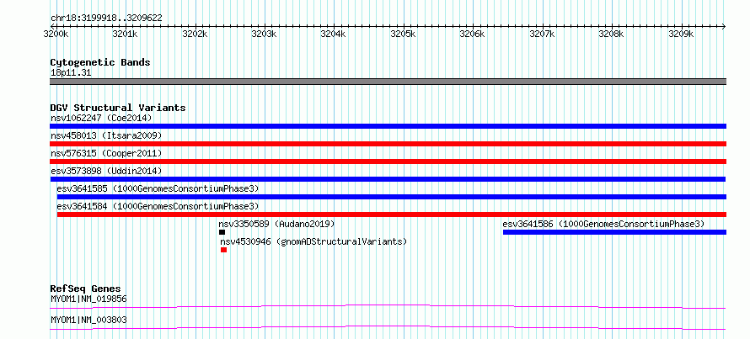Click the Cytogenetic Bands track title

point(100,62)
